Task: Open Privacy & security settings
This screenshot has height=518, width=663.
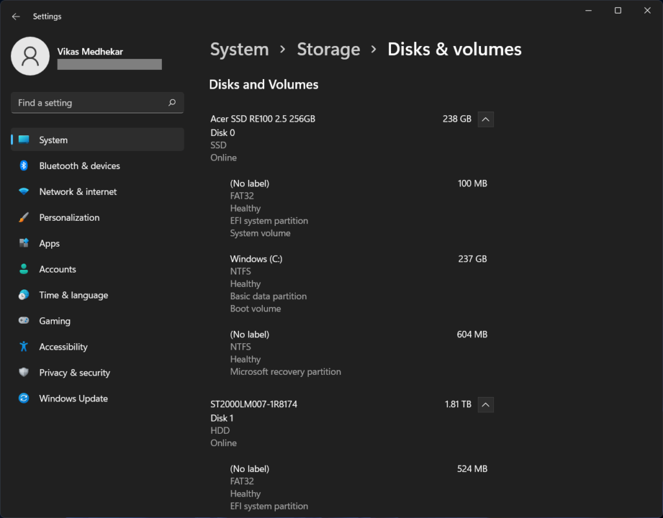Action: click(x=97, y=372)
